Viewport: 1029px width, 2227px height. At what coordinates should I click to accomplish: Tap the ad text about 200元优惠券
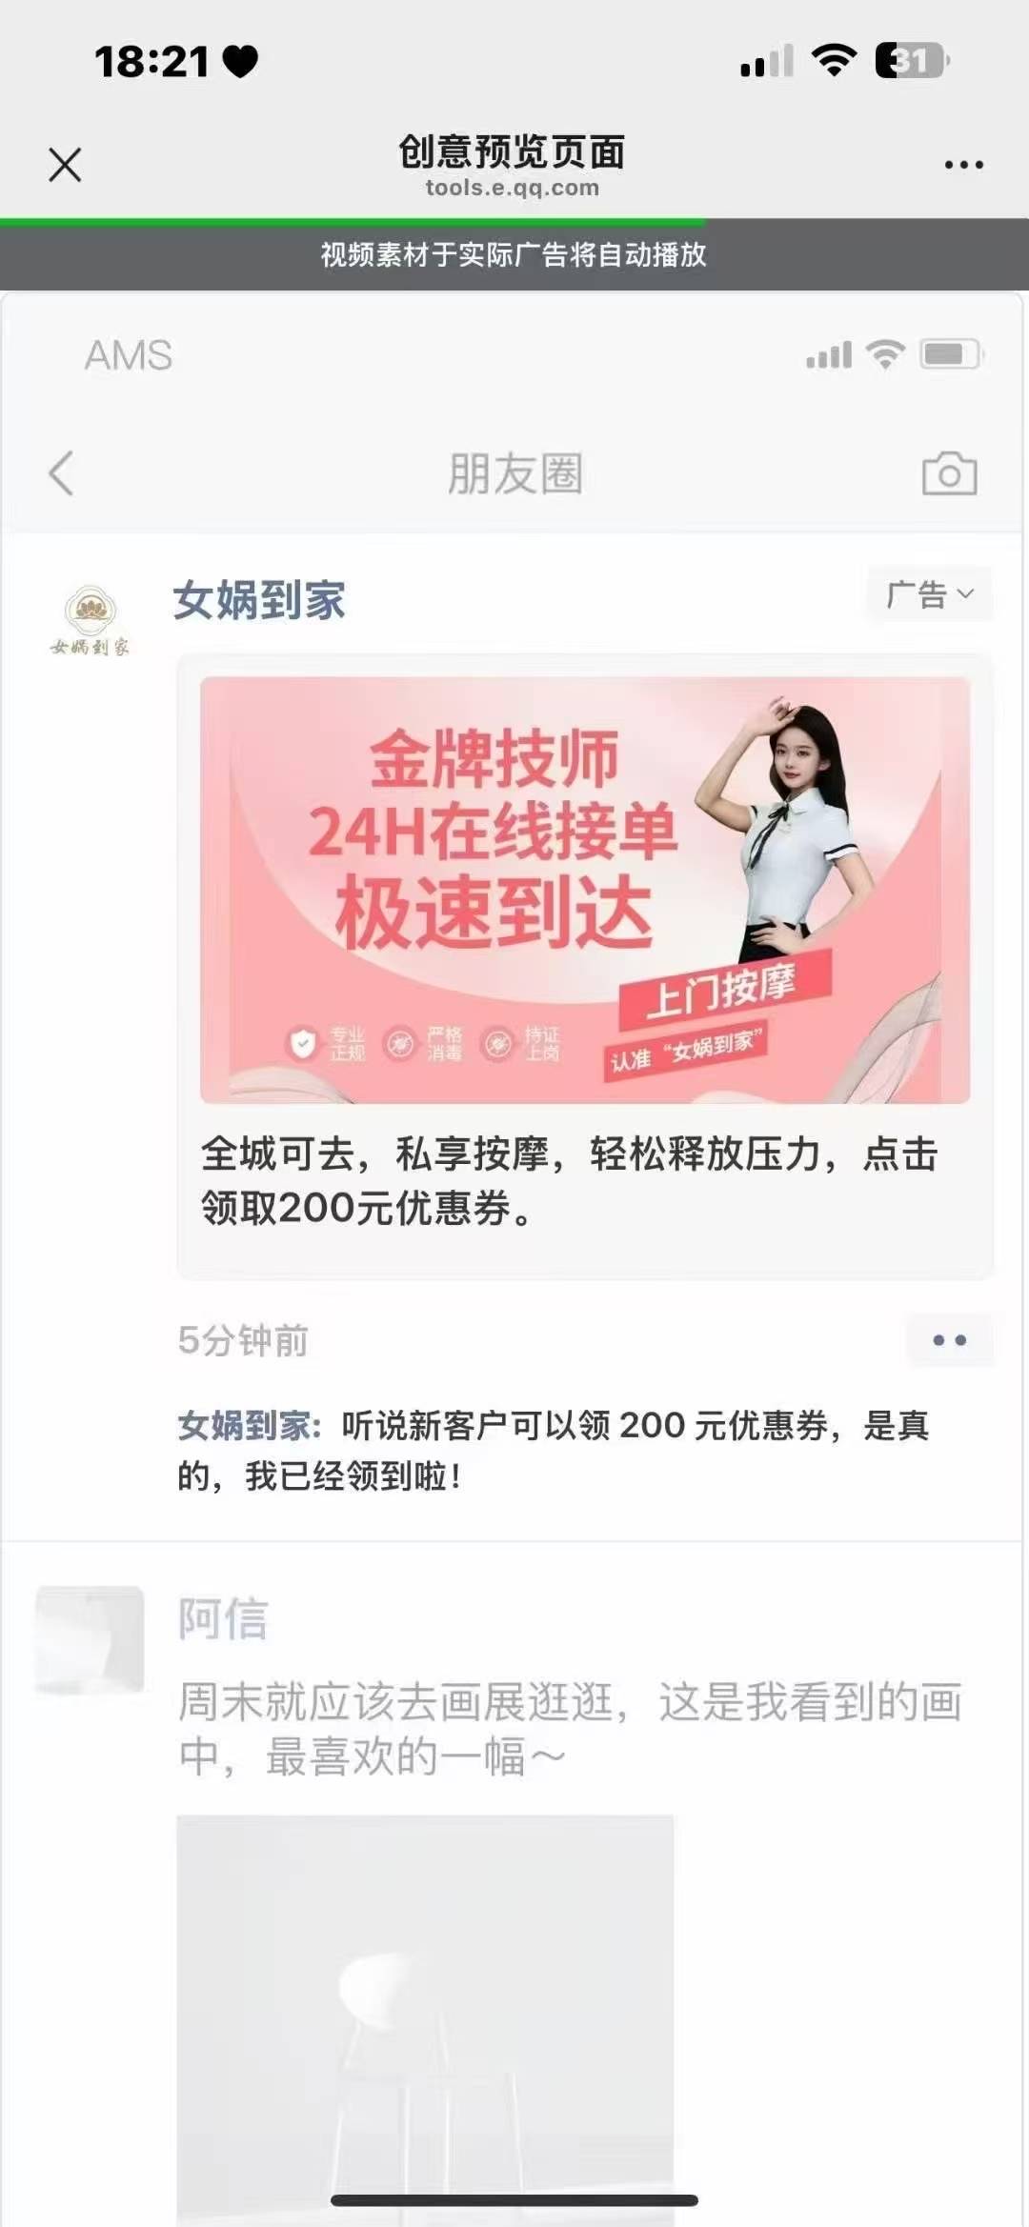click(x=570, y=1180)
